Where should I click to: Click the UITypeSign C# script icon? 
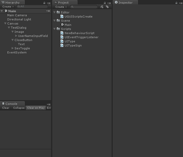point(62,45)
